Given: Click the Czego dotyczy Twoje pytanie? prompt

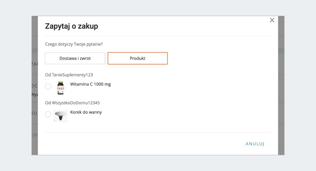Looking at the screenshot, I should pyautogui.click(x=74, y=44).
